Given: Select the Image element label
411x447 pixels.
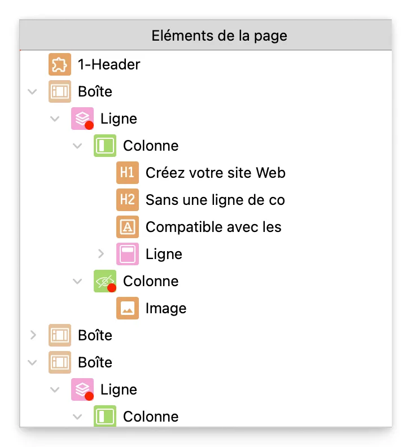Looking at the screenshot, I should [x=165, y=308].
